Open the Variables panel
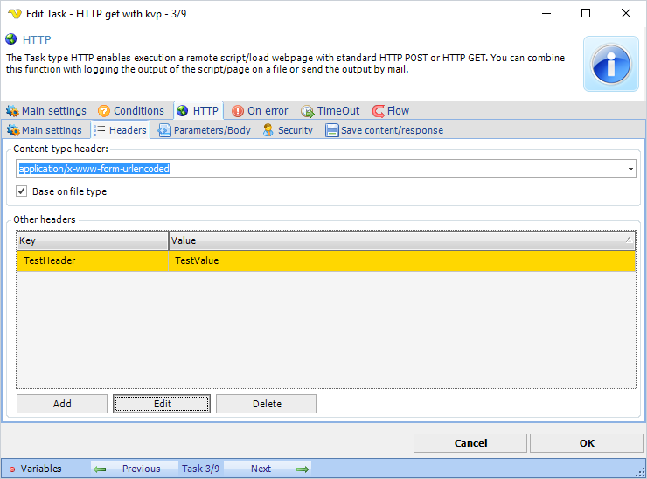The image size is (647, 479). click(36, 469)
